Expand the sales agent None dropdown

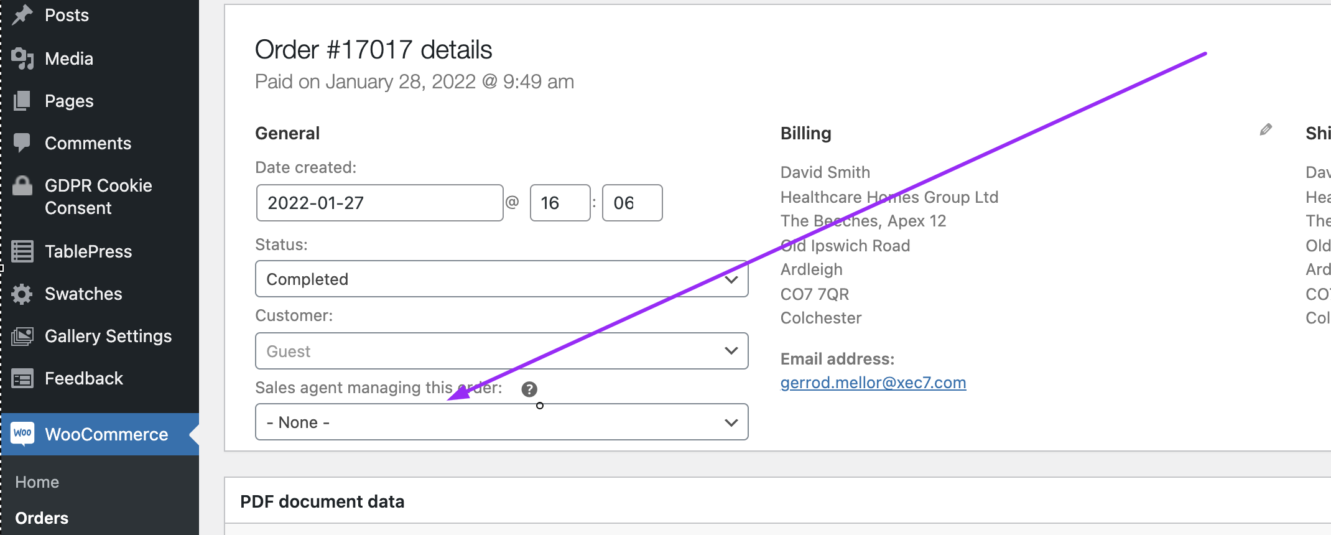tap(501, 422)
